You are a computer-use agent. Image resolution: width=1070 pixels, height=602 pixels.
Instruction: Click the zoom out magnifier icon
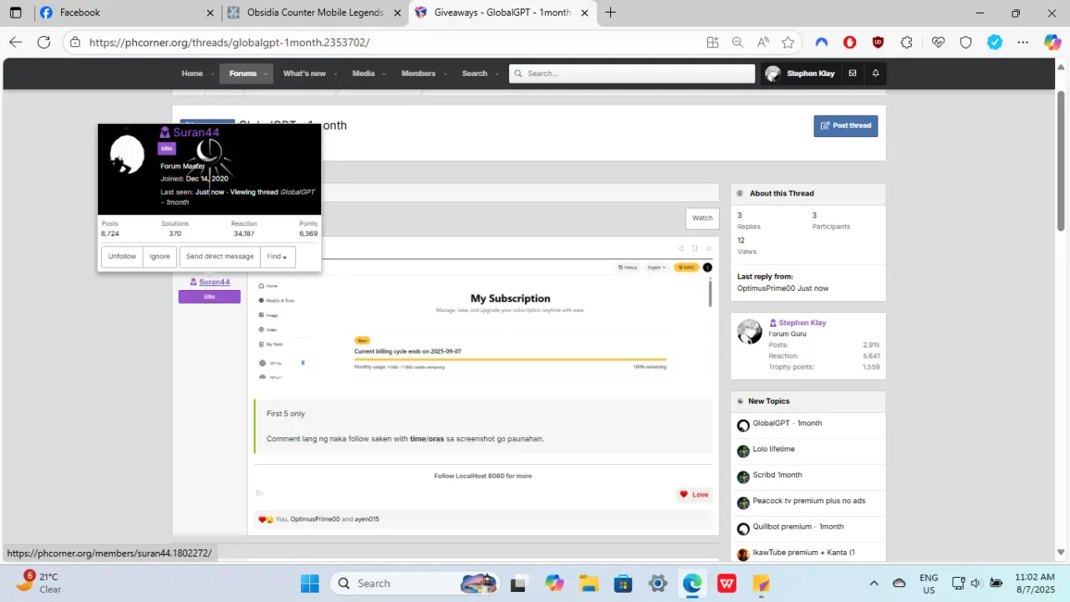click(x=737, y=42)
